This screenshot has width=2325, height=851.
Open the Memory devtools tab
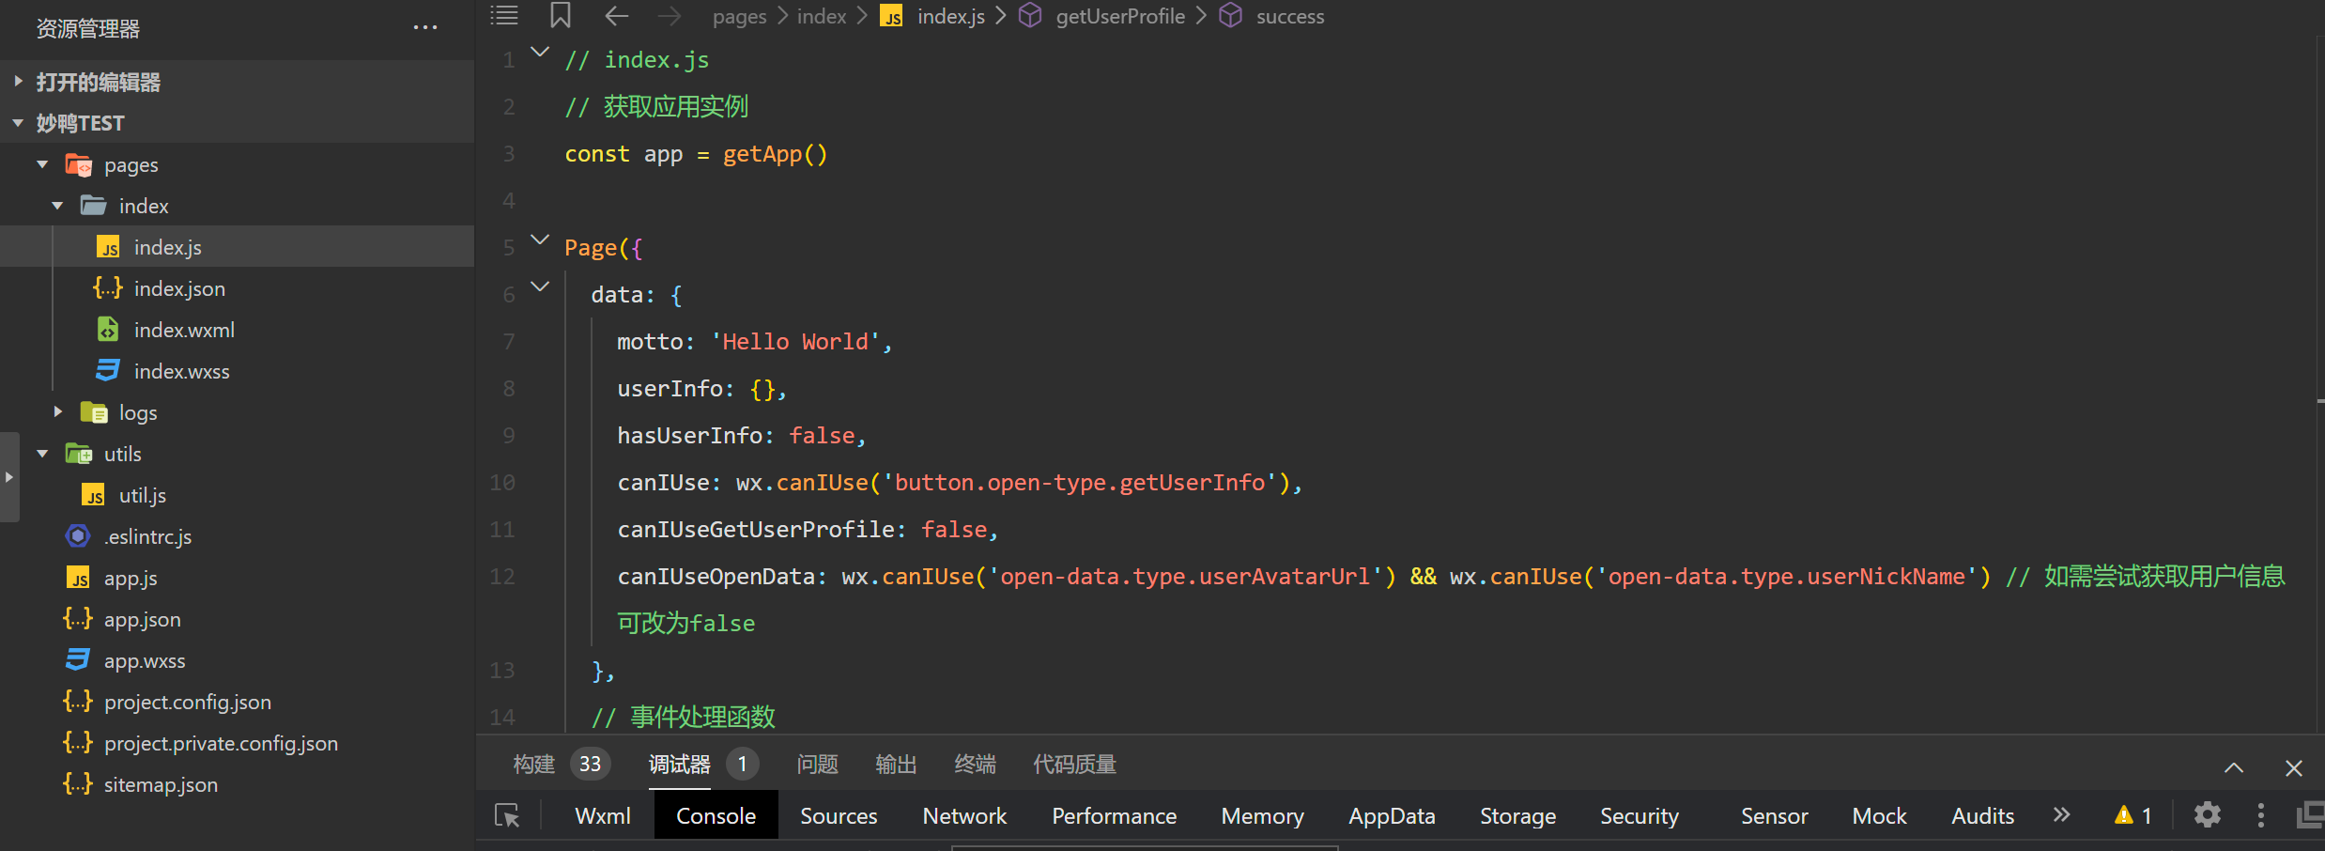(1262, 815)
